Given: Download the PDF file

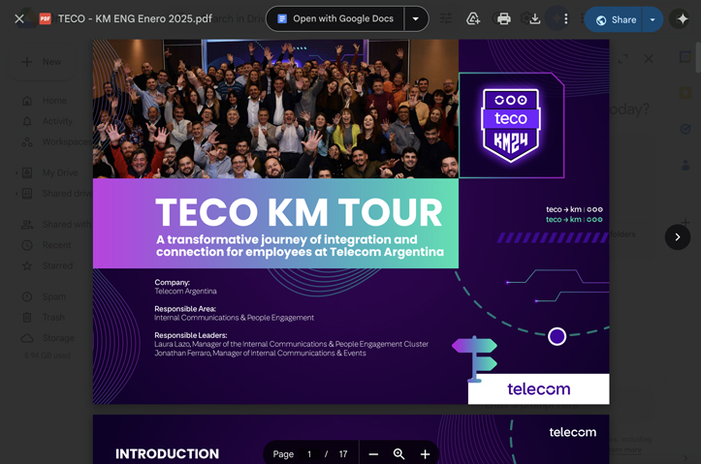Looking at the screenshot, I should coord(534,18).
